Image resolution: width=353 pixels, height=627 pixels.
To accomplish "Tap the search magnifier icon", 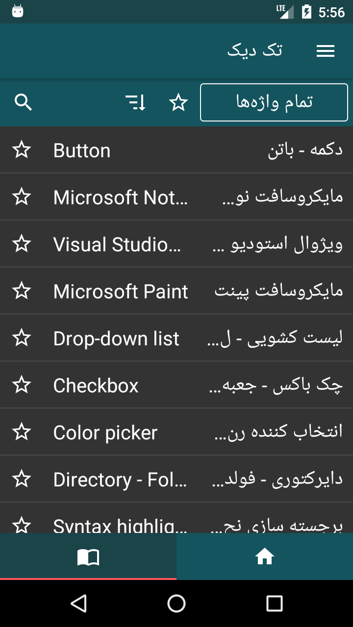I will pyautogui.click(x=23, y=102).
